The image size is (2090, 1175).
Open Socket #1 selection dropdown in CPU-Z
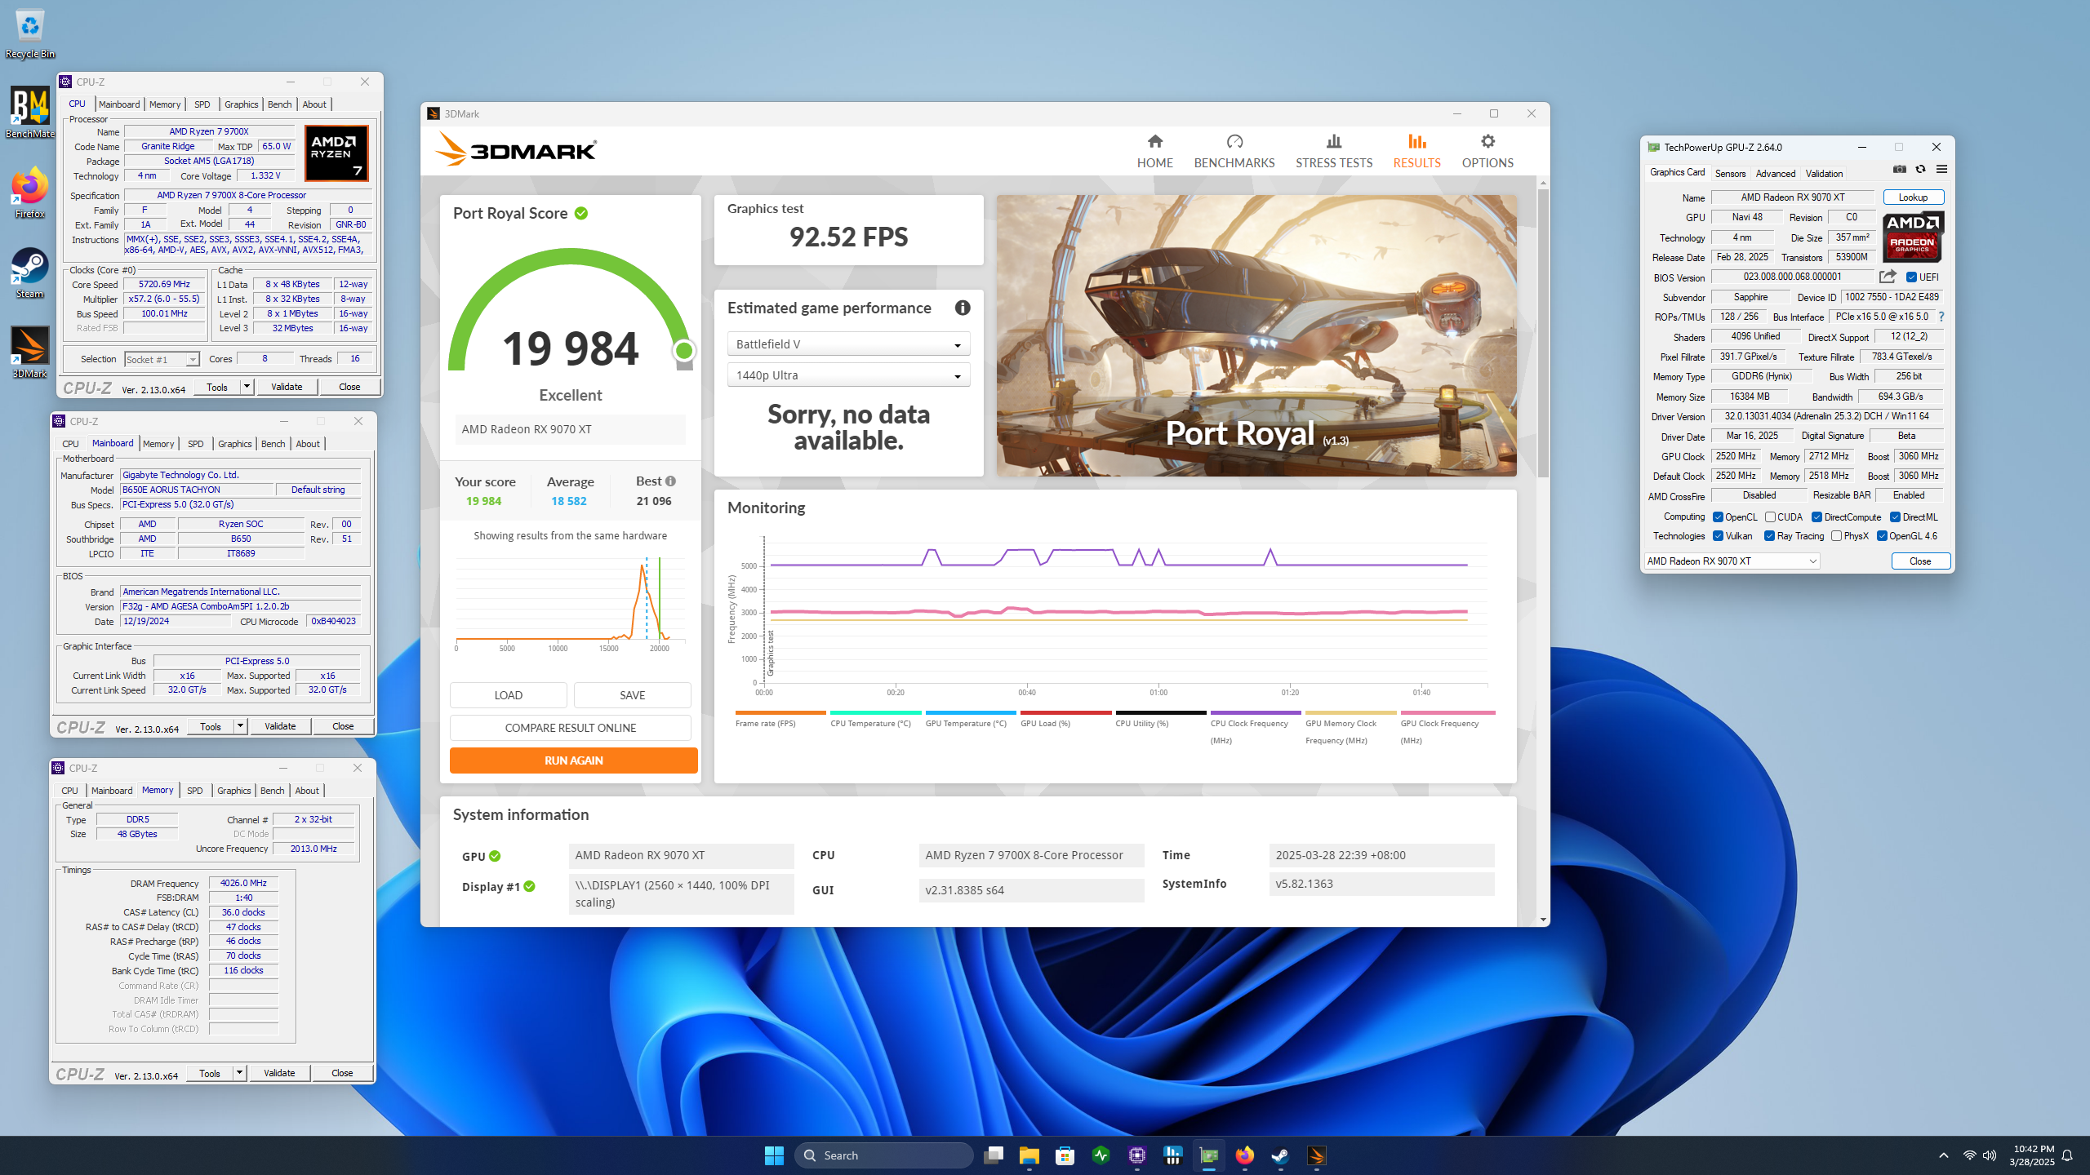click(x=162, y=359)
